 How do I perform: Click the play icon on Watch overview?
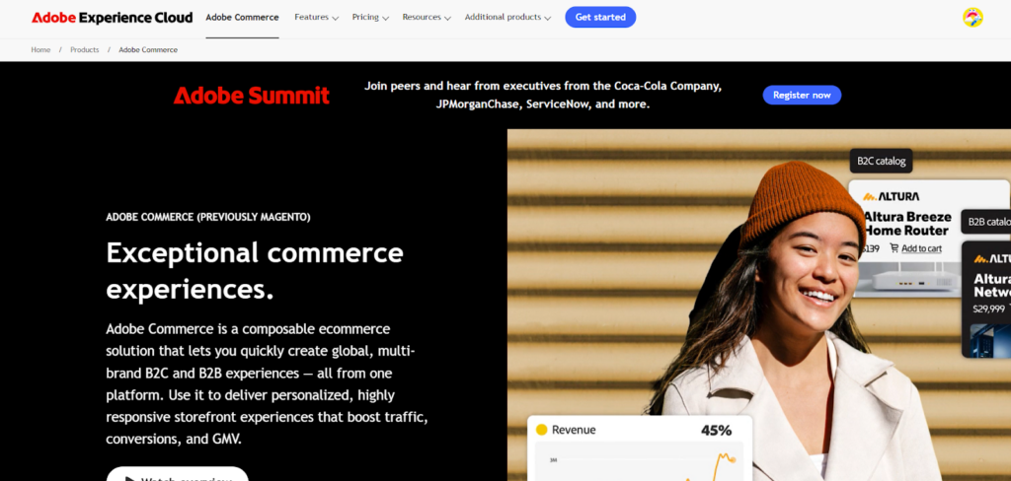[x=129, y=480]
